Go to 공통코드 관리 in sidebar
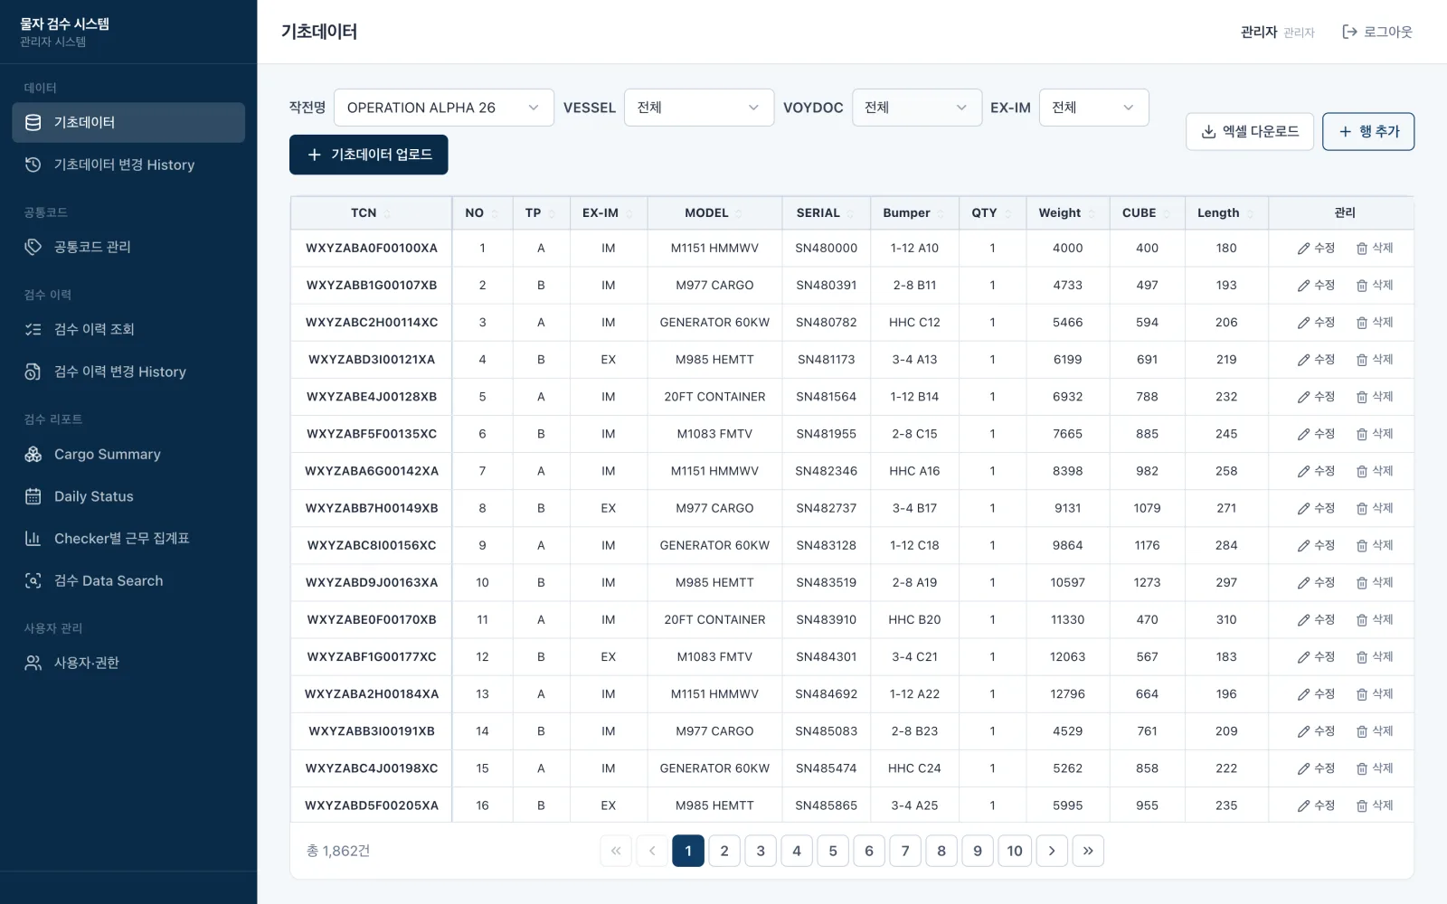 (128, 247)
